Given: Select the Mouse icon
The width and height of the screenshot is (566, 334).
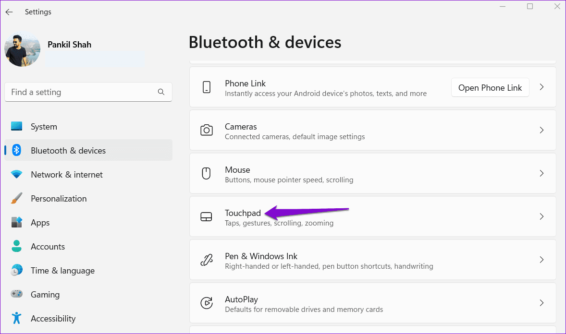Looking at the screenshot, I should 206,173.
